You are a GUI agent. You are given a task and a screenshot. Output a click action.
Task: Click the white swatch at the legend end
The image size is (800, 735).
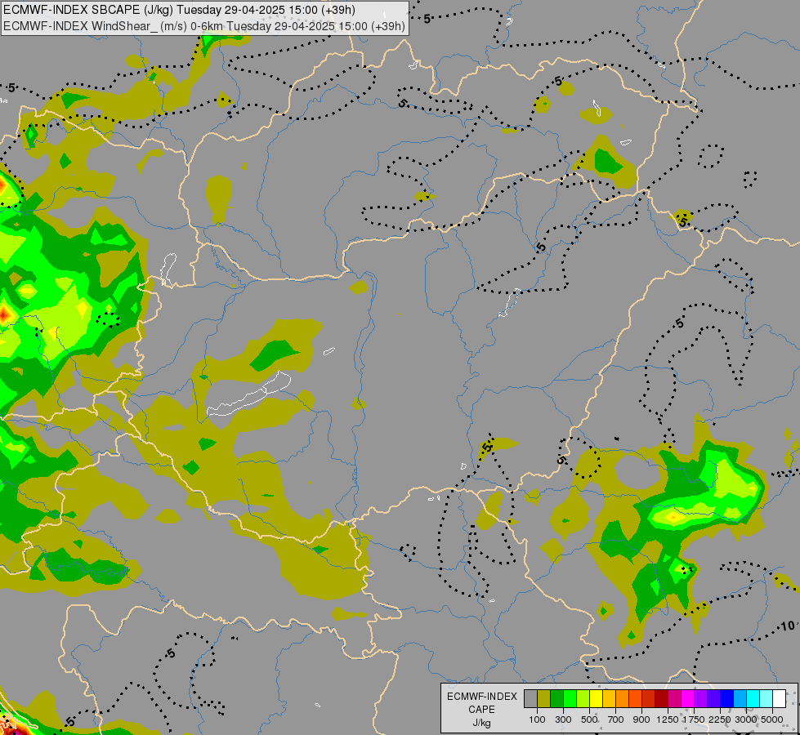tap(780, 699)
